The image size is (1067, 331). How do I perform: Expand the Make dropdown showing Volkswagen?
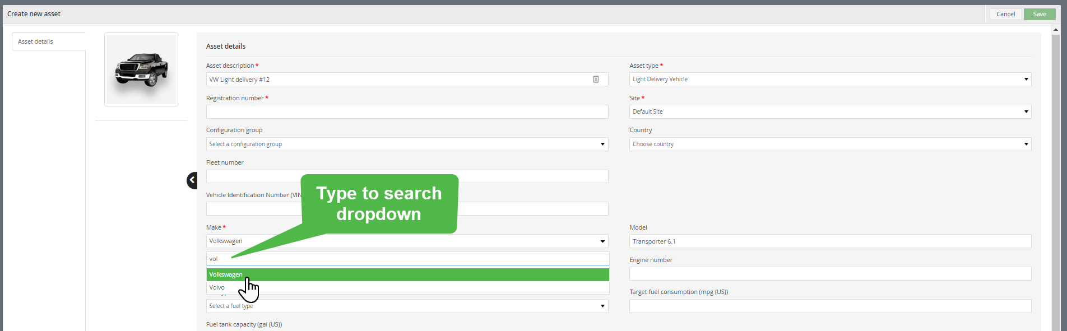407,241
